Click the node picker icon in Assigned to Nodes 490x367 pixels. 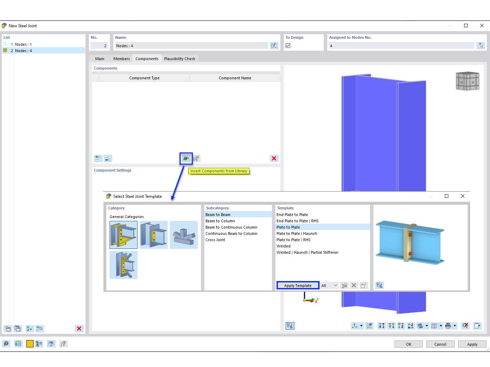pos(481,45)
